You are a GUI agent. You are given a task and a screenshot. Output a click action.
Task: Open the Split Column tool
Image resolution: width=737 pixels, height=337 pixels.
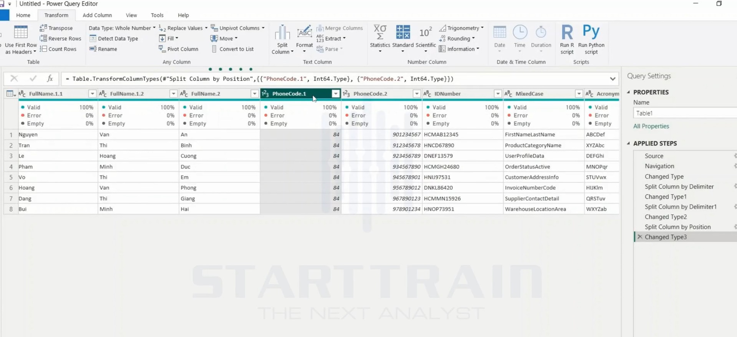(x=282, y=40)
